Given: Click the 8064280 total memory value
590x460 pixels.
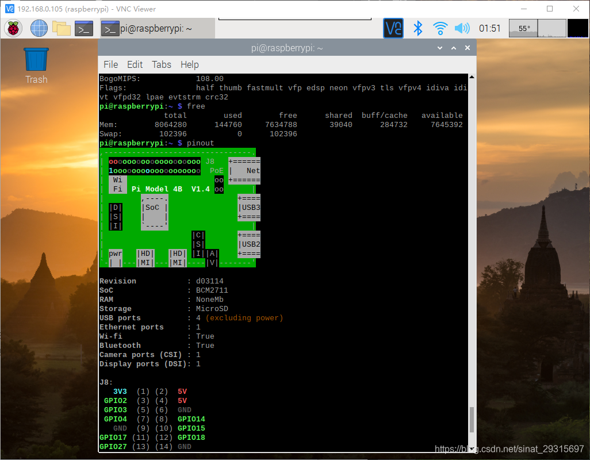Looking at the screenshot, I should (x=170, y=125).
